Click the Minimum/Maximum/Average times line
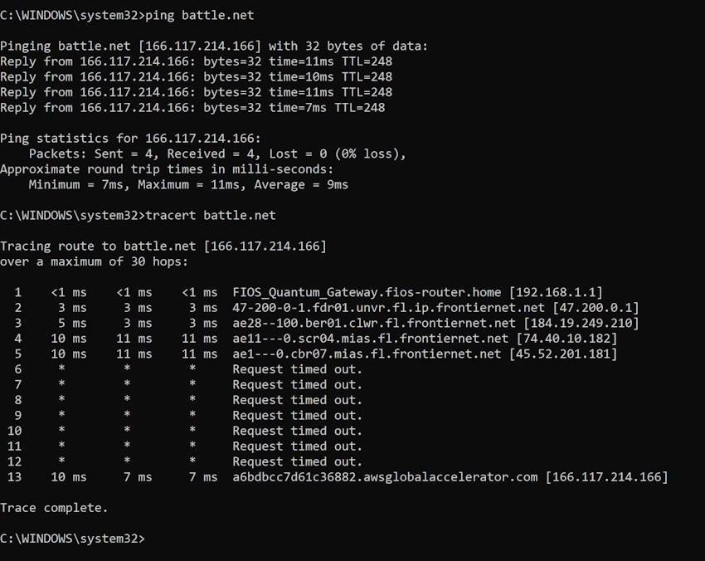 pos(188,184)
